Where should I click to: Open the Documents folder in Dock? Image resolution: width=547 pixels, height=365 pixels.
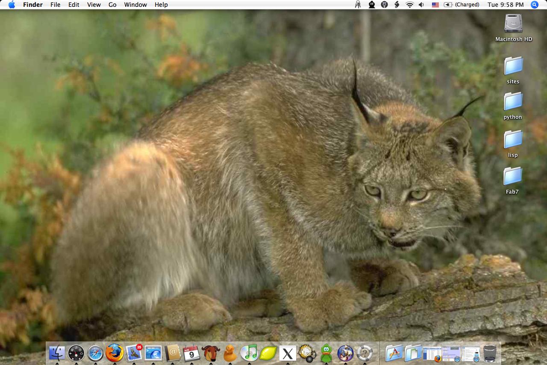pos(413,353)
